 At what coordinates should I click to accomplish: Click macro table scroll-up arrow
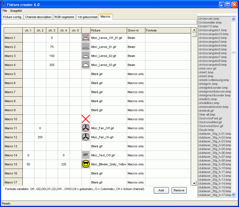click(194, 30)
